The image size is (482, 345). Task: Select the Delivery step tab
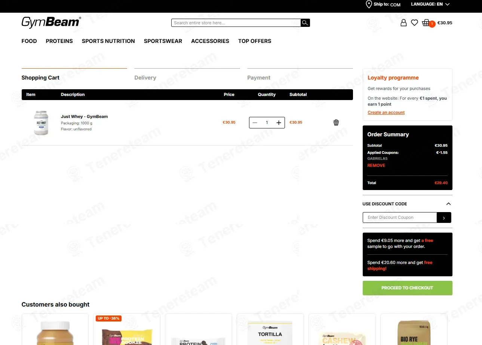click(x=145, y=78)
